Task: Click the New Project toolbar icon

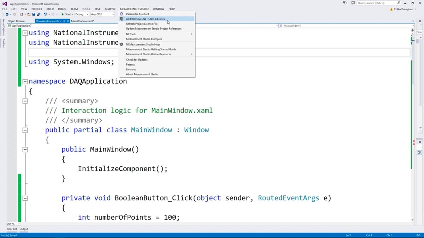Action: (22, 14)
